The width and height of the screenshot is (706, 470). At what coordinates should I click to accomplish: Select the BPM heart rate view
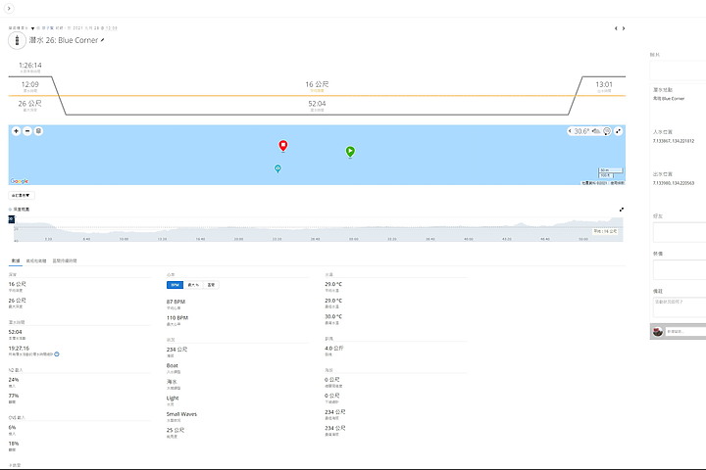click(176, 285)
